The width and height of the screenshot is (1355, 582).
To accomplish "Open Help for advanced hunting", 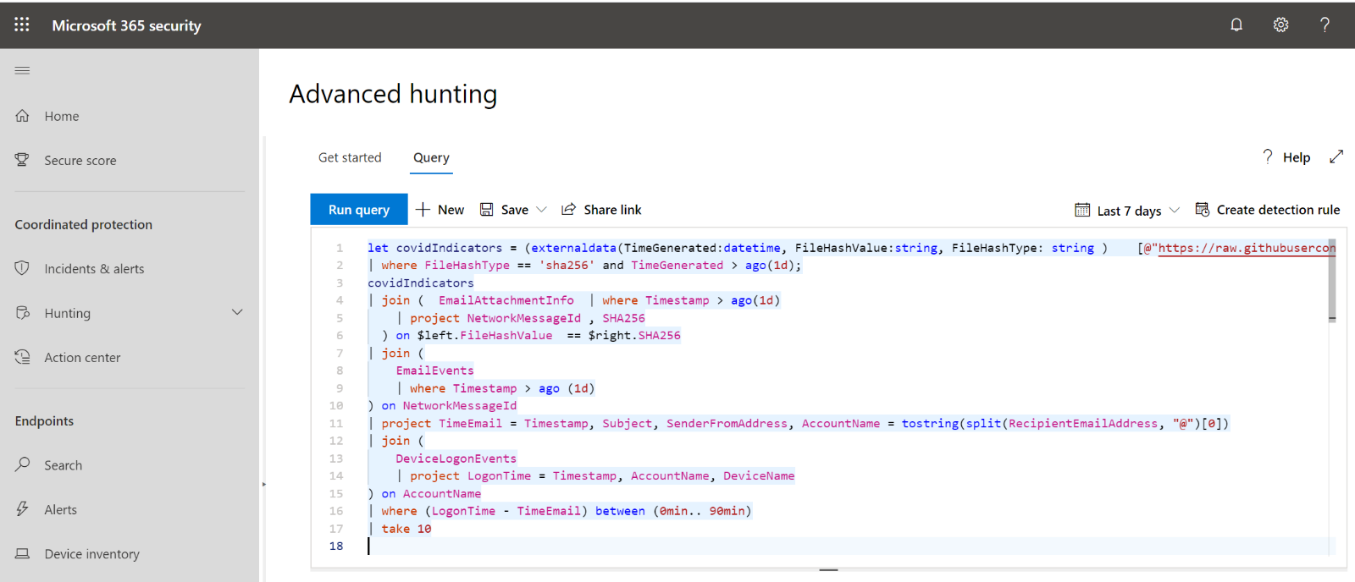I will point(1286,156).
